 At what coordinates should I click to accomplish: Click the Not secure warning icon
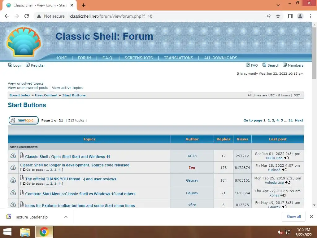[39, 16]
